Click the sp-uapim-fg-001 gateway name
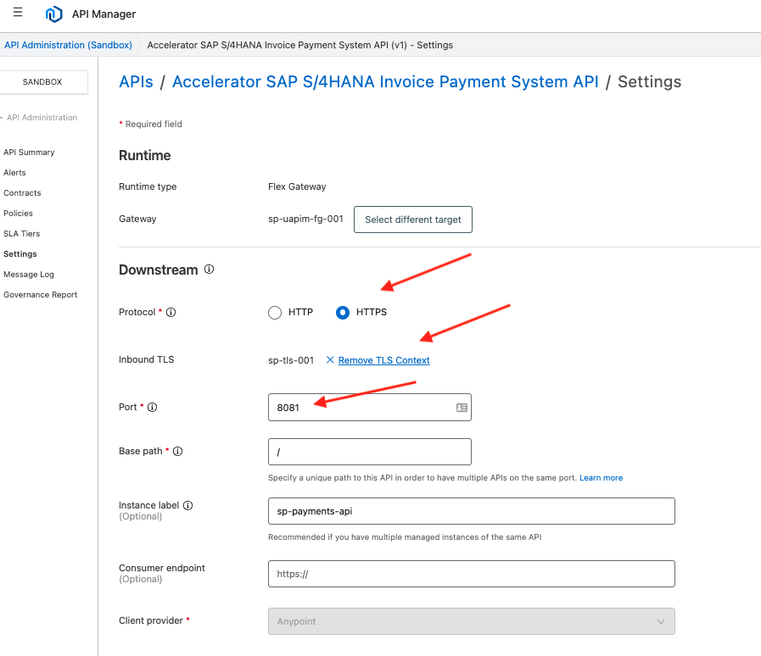Screen dimensions: 761x656 [x=305, y=219]
